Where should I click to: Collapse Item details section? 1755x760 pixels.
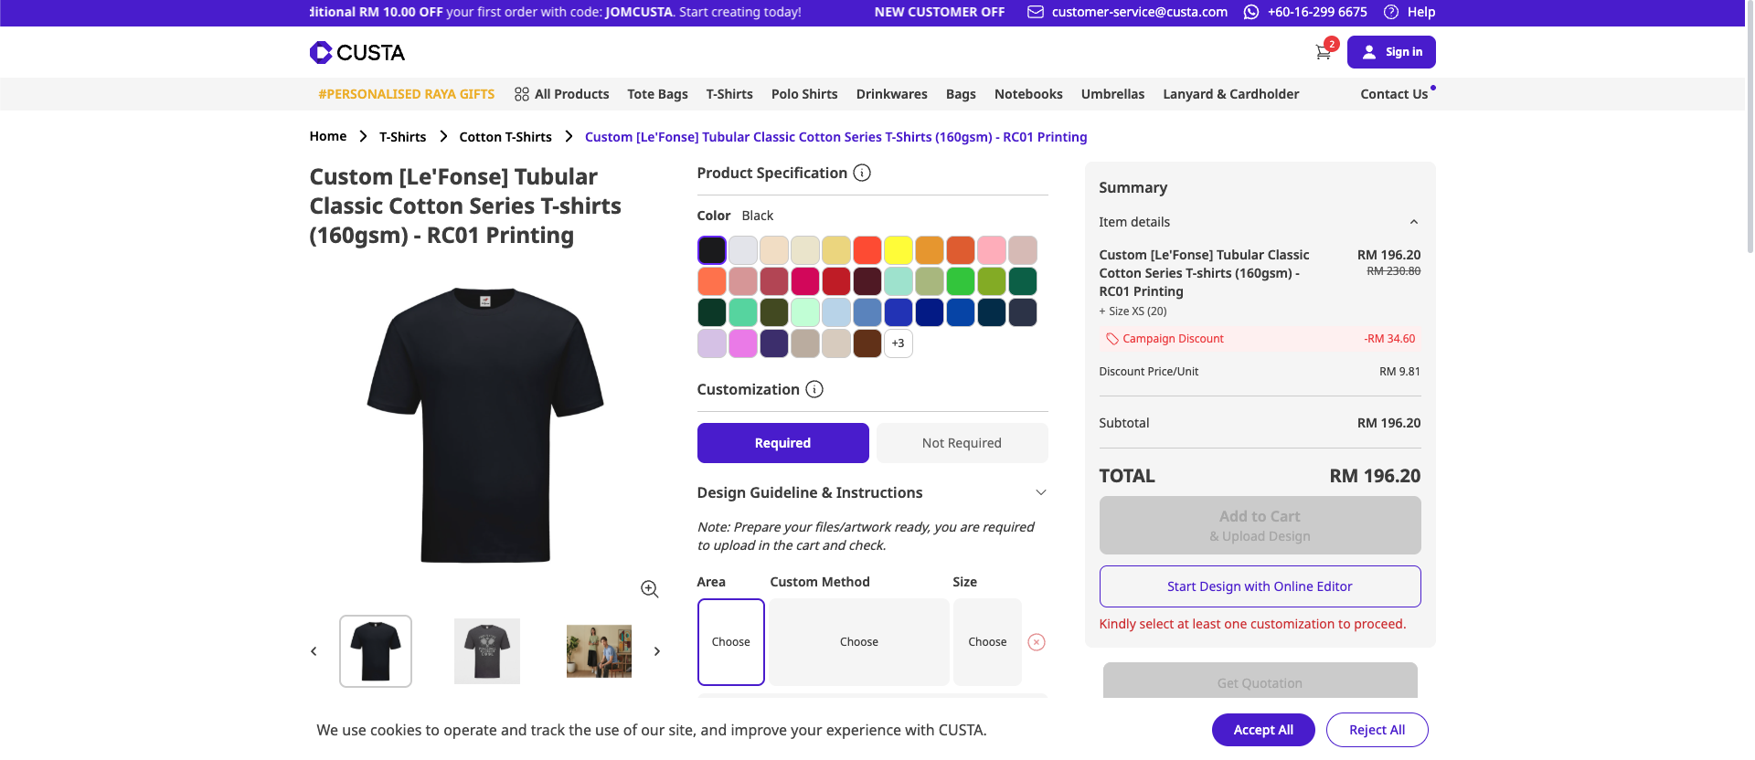[1414, 222]
